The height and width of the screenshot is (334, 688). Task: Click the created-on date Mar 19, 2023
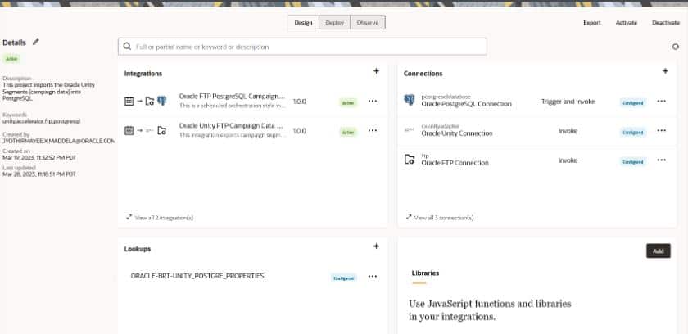[x=39, y=157]
